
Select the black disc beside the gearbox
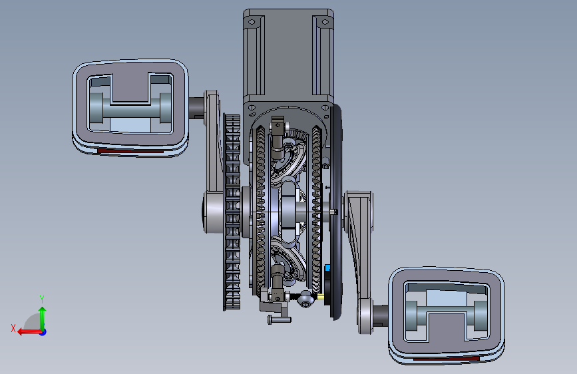coord(336,212)
